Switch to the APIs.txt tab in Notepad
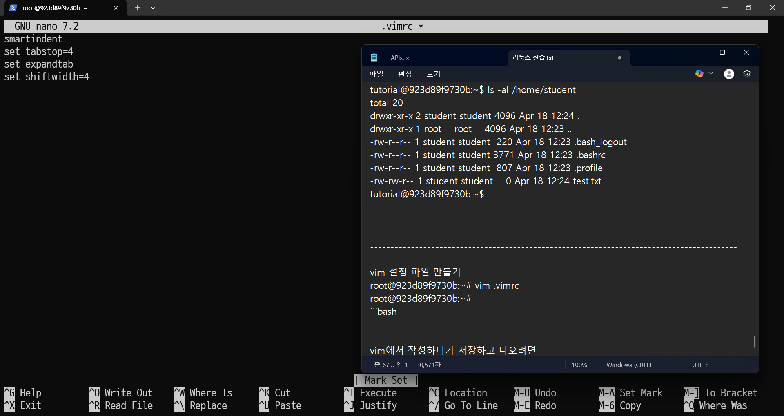Image resolution: width=784 pixels, height=416 pixels. pyautogui.click(x=401, y=58)
